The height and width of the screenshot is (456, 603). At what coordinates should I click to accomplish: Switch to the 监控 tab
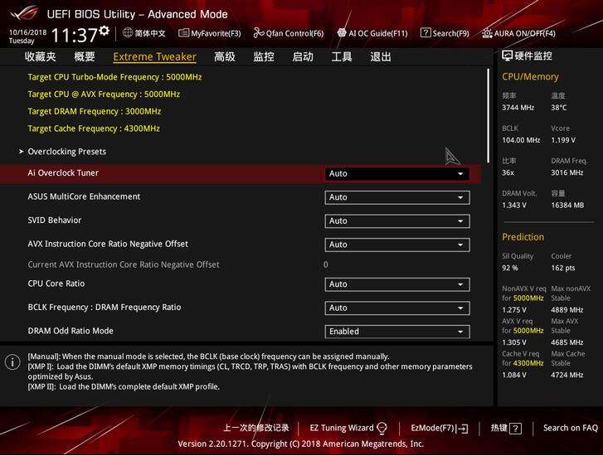click(264, 57)
